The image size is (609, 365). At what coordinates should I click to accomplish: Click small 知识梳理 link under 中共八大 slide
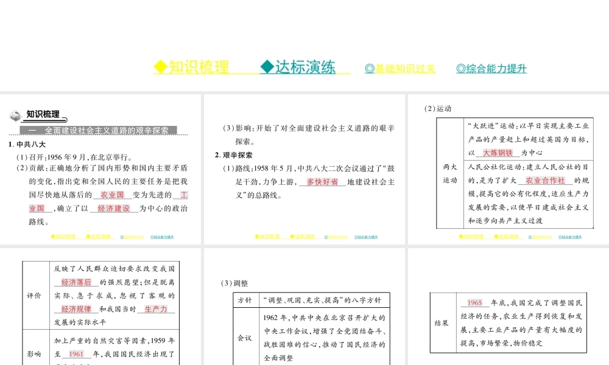pos(63,237)
